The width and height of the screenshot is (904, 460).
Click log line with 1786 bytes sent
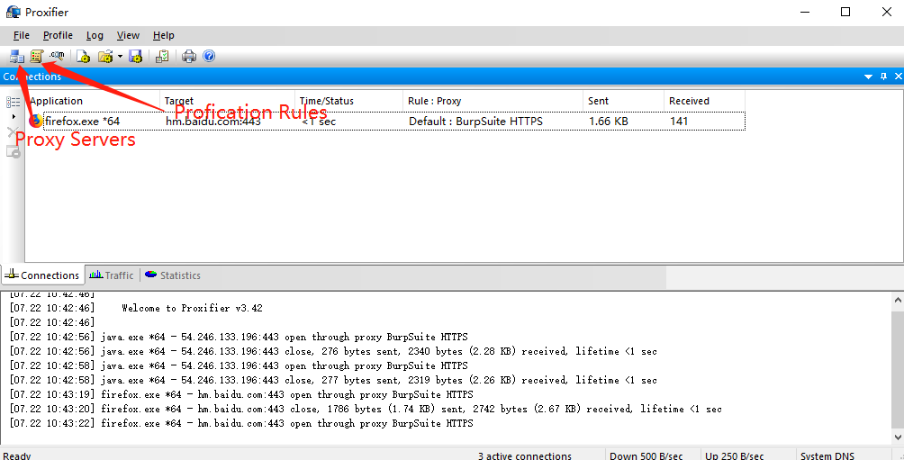coord(366,409)
